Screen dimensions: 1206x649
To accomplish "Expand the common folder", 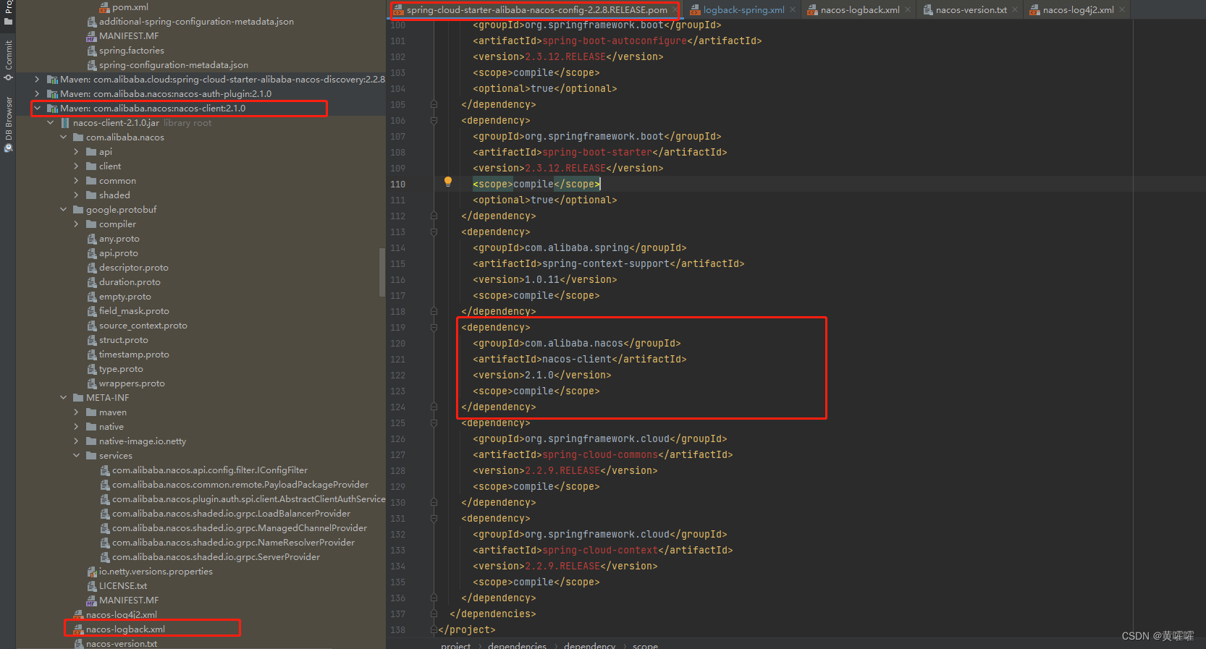I will coord(76,181).
